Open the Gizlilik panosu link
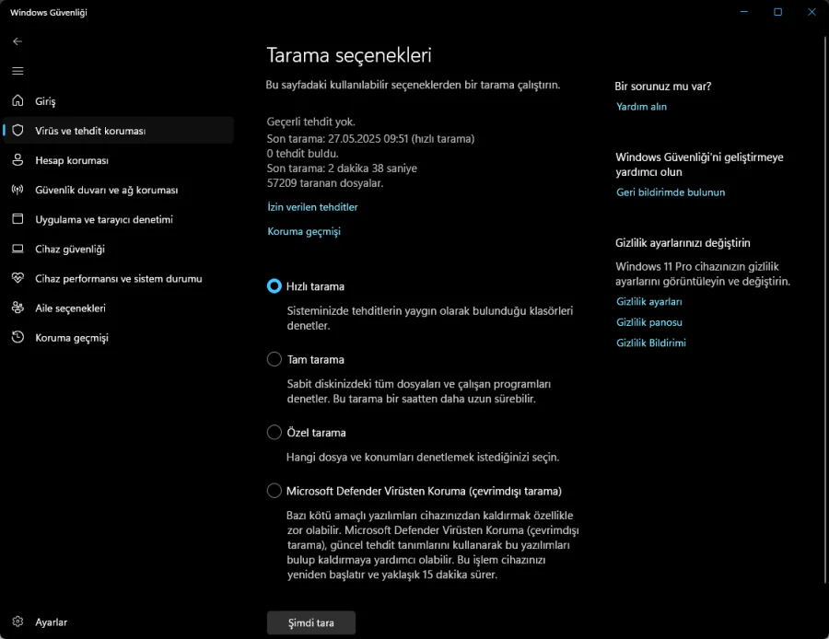This screenshot has width=829, height=639. 649,322
